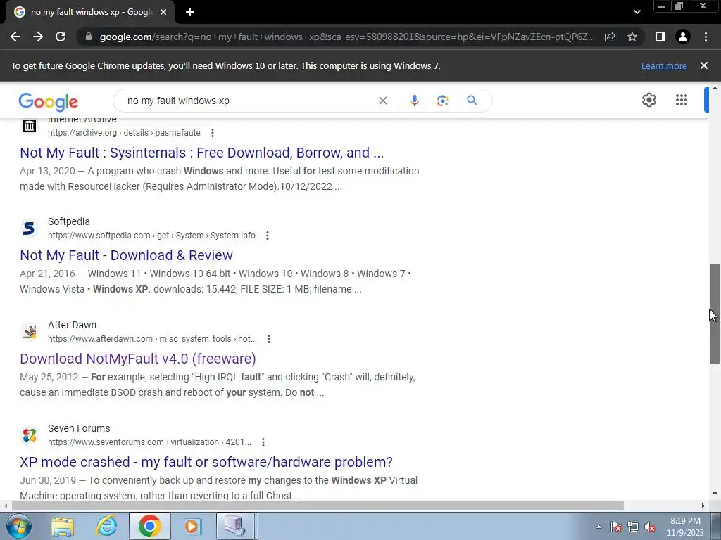721x540 pixels.
Task: Go back to the previous page
Action: point(15,37)
